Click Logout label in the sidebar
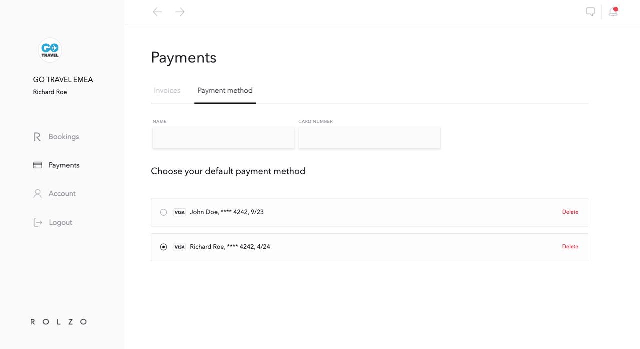640x349 pixels. 60,223
